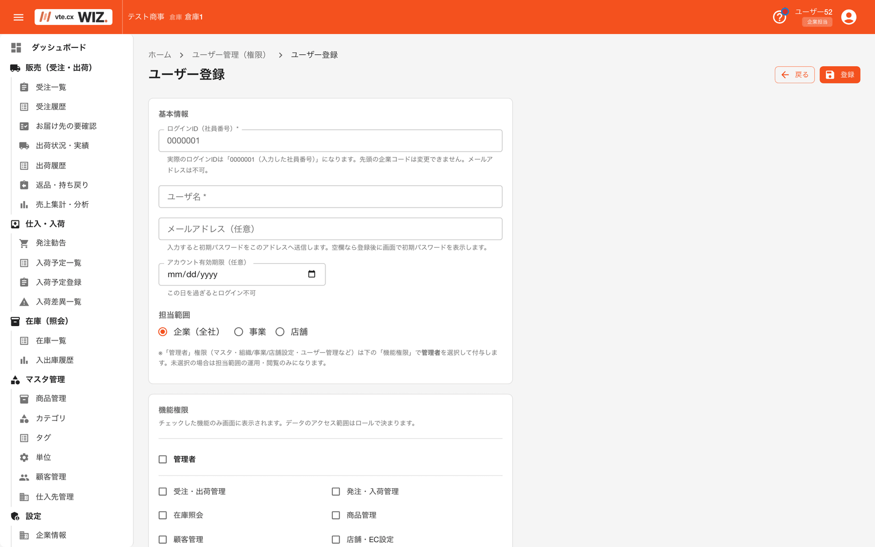This screenshot has height=547, width=875.
Task: Click the 売上集計・分析 bar chart icon
Action: click(24, 204)
